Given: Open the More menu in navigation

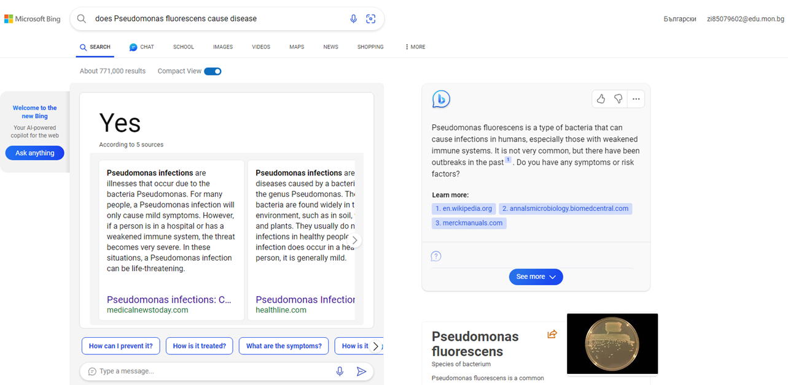Looking at the screenshot, I should [x=415, y=47].
